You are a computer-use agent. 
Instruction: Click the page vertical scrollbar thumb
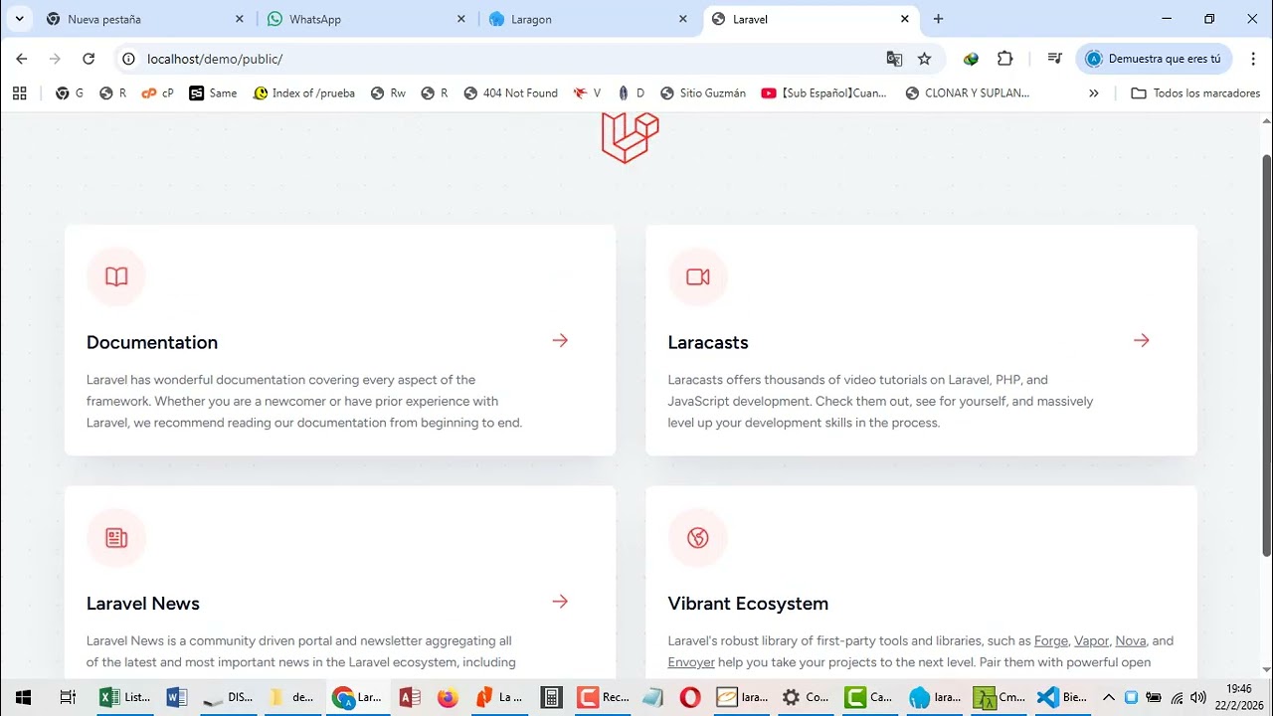(x=1266, y=355)
